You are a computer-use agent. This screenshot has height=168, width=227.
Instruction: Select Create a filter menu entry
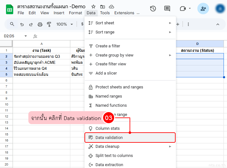pyautogui.click(x=108, y=46)
